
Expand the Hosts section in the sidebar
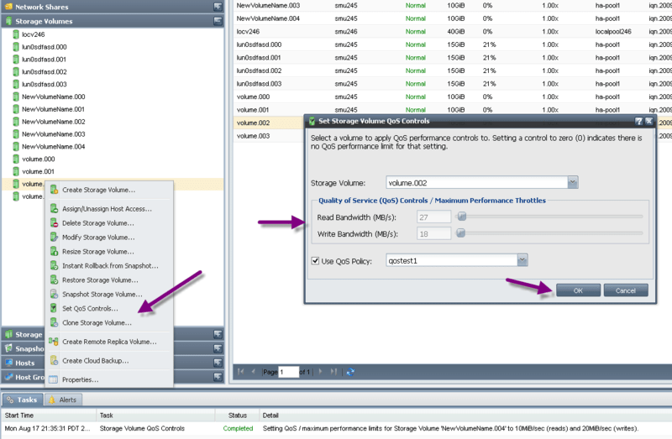(218, 363)
